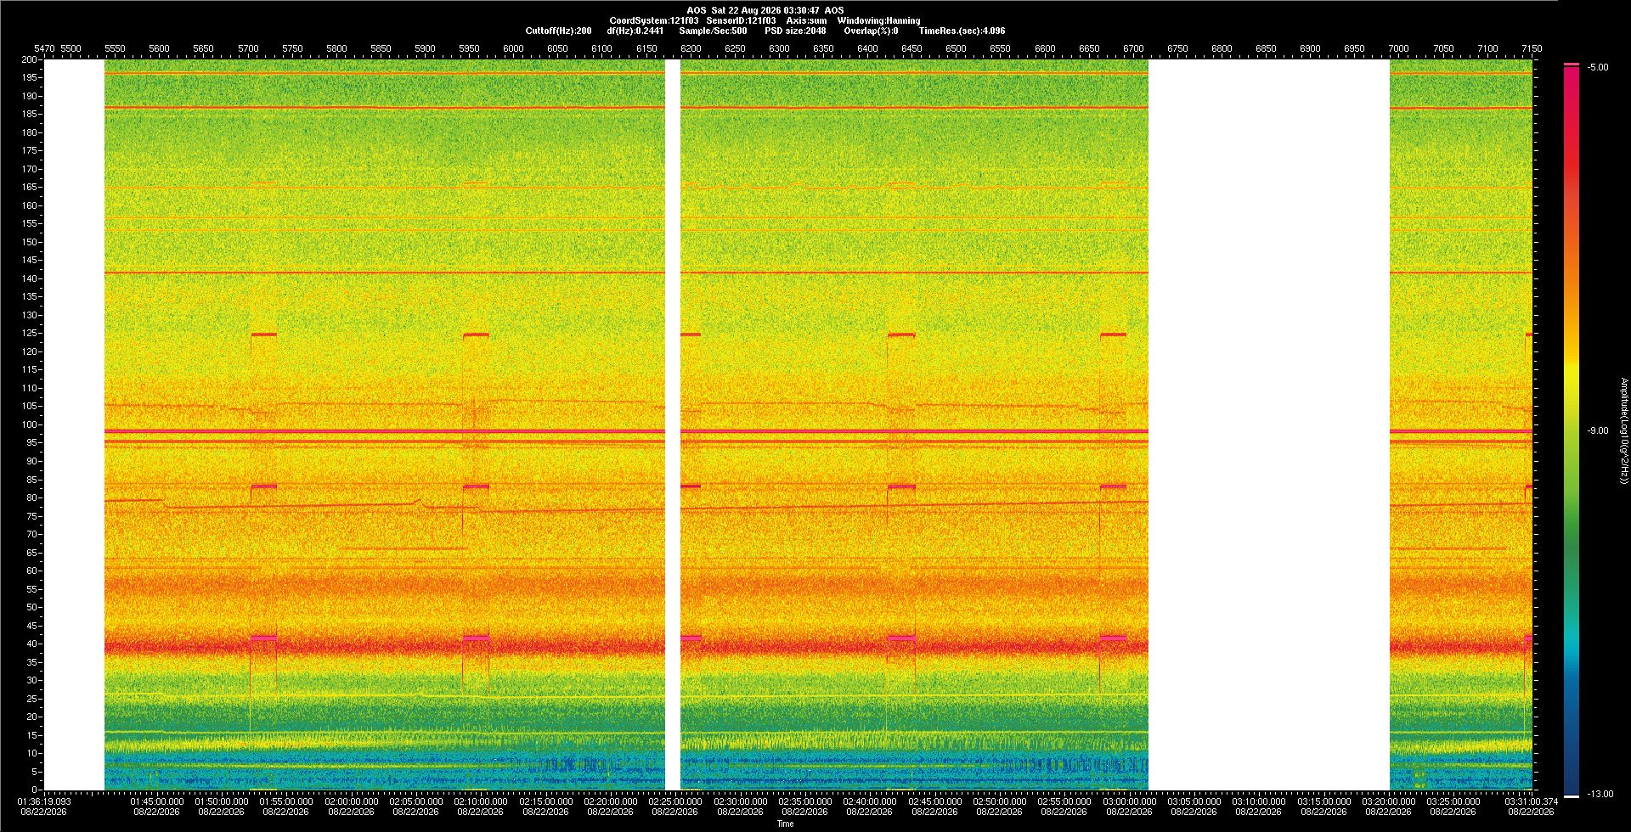Click the 100 Hz frequency axis tick
1631x832 pixels.
(x=30, y=424)
